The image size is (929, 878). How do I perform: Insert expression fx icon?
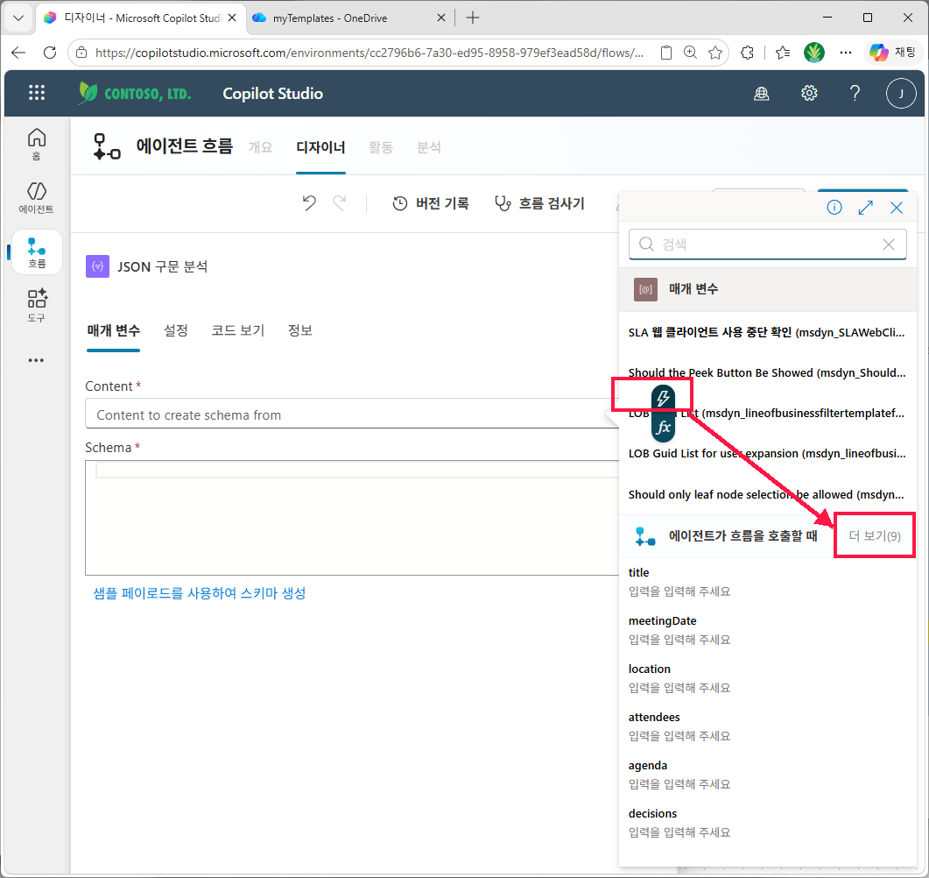point(663,427)
